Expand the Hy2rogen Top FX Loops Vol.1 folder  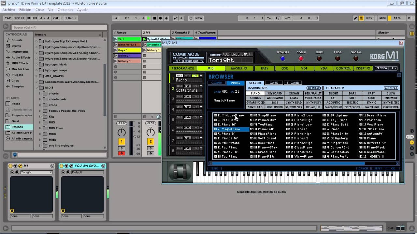point(37,41)
